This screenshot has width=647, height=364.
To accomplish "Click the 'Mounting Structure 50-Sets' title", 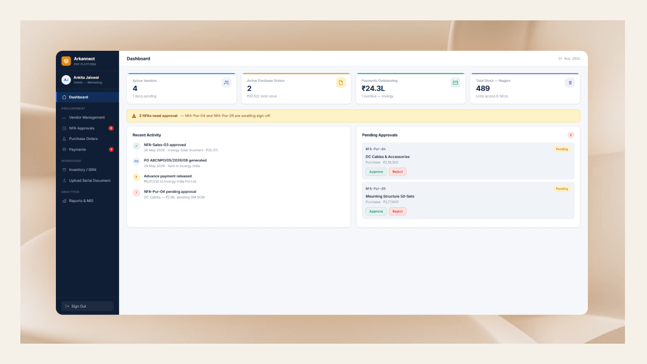I will (x=390, y=196).
